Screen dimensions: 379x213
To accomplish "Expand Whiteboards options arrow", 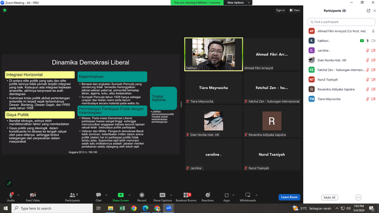I will coord(256,195).
